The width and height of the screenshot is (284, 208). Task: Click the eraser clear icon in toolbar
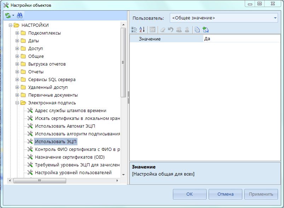(x=163, y=30)
